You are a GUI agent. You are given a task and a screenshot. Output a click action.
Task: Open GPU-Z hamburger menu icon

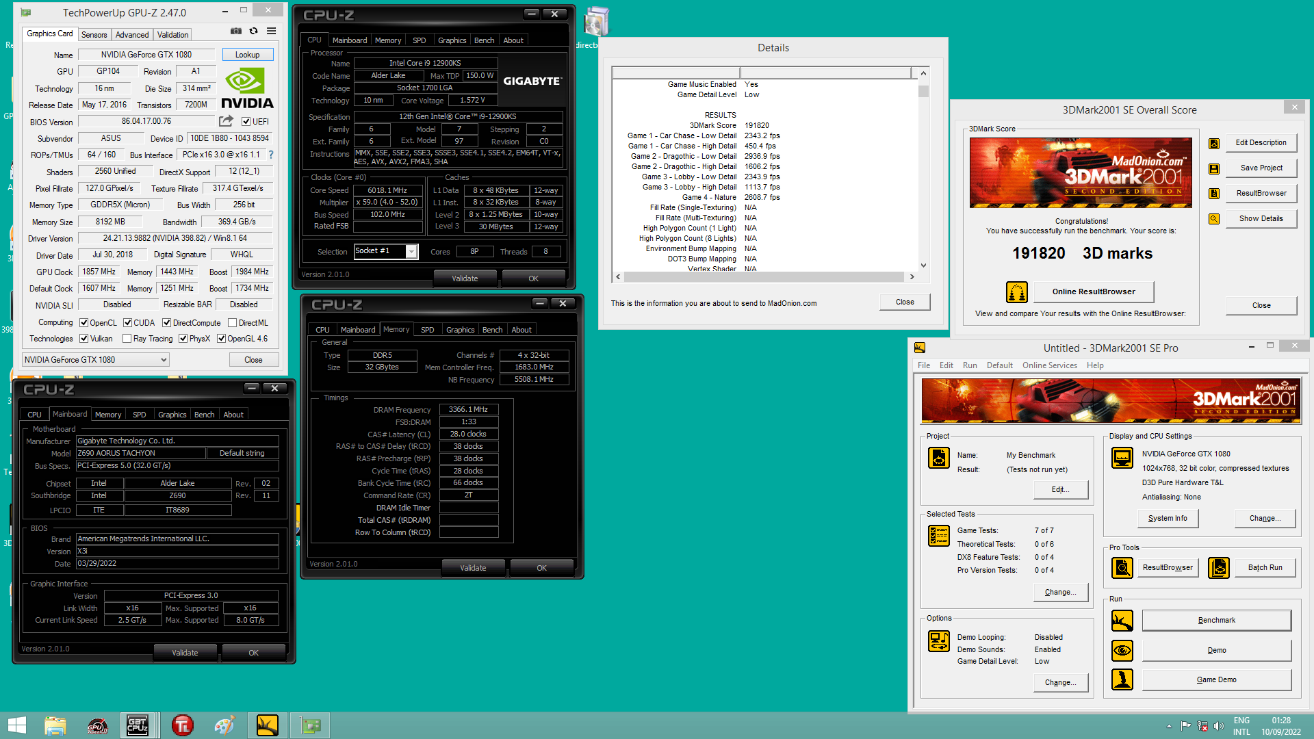click(x=272, y=31)
